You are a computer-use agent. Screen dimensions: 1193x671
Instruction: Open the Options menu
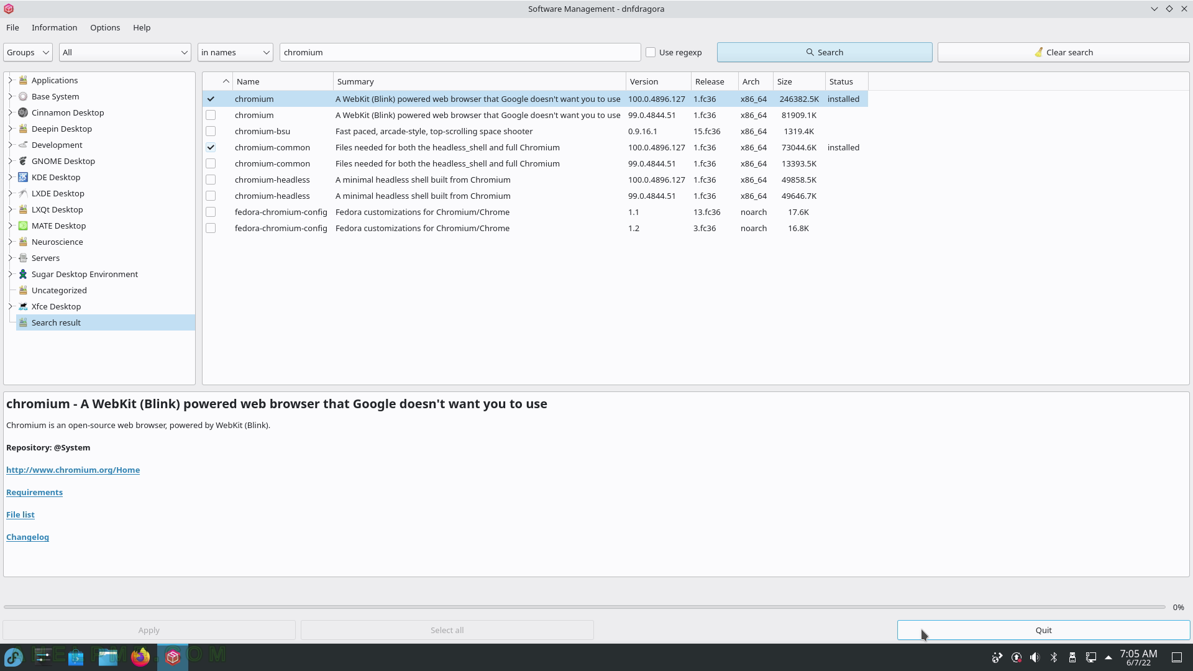pyautogui.click(x=105, y=27)
